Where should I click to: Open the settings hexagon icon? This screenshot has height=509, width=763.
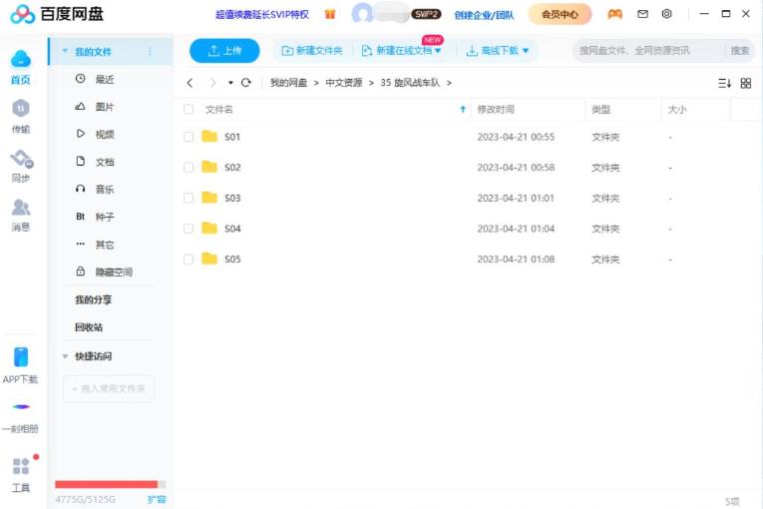tap(666, 14)
